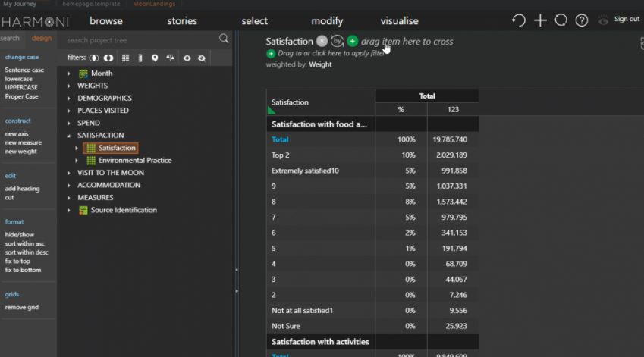Expand the Month tree item
This screenshot has height=357, width=644.
[x=69, y=74]
